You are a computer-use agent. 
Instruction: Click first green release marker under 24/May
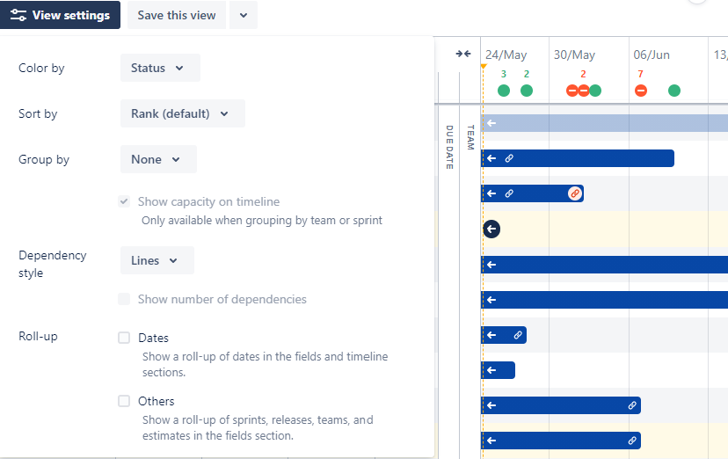(x=504, y=91)
